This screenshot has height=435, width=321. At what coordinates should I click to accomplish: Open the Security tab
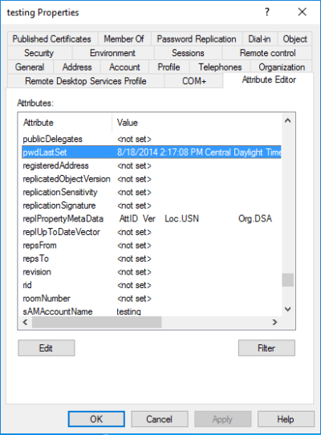(39, 53)
